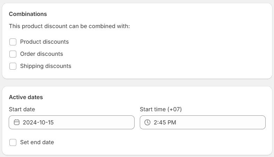Click the 'Order discounts' label text
The width and height of the screenshot is (274, 157).
click(42, 54)
